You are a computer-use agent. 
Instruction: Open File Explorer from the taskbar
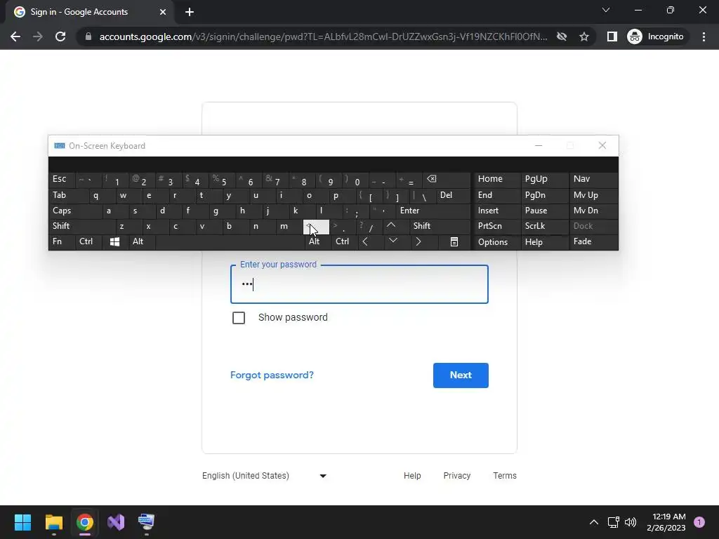click(53, 522)
